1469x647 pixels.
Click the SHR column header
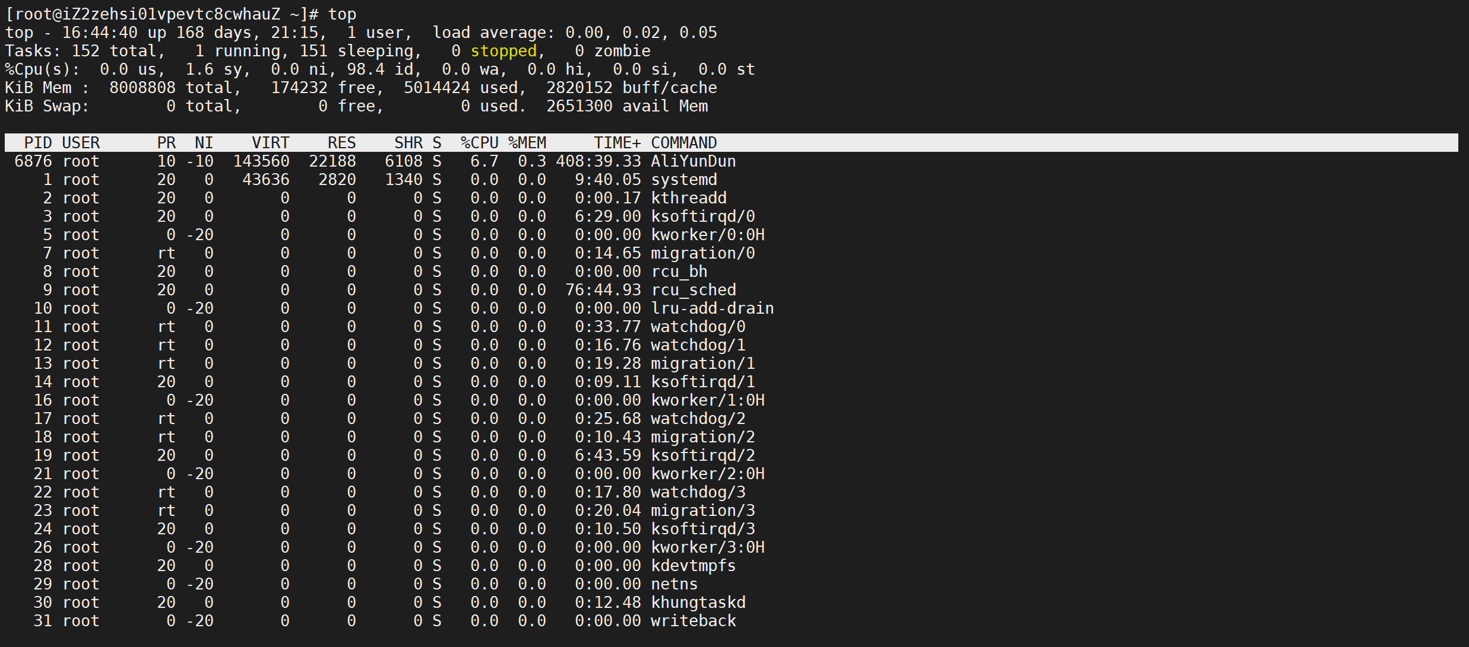point(409,143)
